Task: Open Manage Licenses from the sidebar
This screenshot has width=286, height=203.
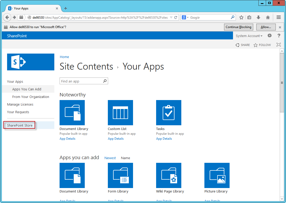Action: [x=20, y=104]
